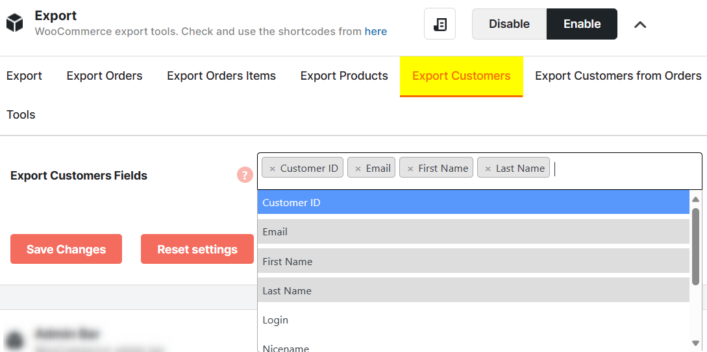The image size is (707, 352).
Task: Remove the Email tag via x
Action: tap(358, 169)
